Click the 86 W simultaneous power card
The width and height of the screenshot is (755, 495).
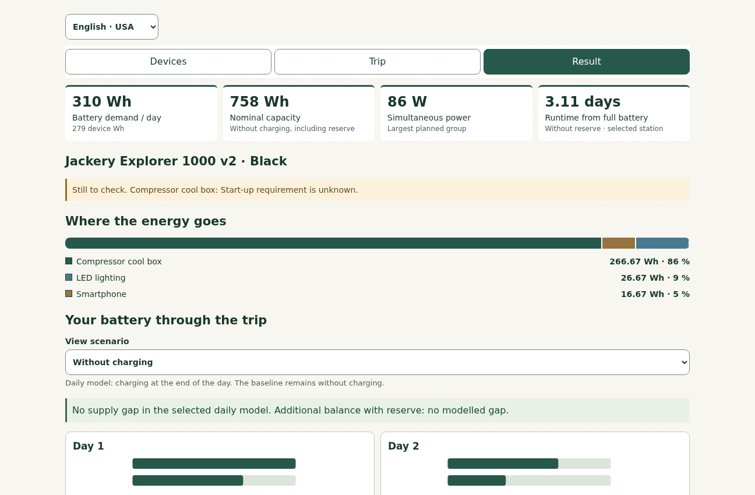click(456, 113)
